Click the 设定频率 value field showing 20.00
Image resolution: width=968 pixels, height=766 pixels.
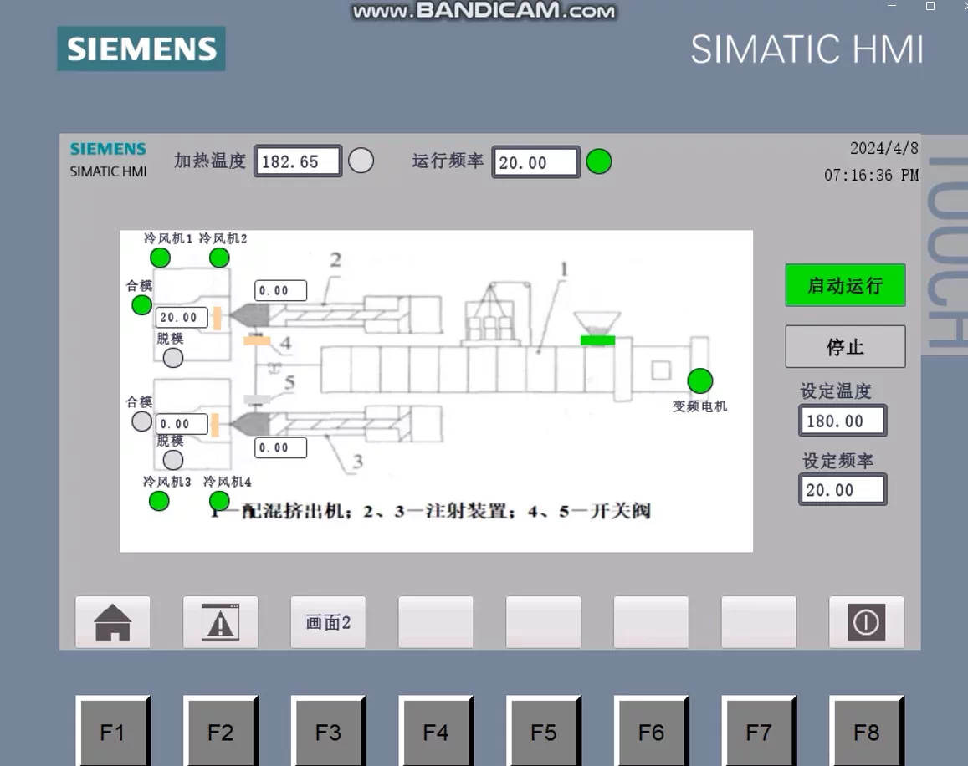coord(842,489)
